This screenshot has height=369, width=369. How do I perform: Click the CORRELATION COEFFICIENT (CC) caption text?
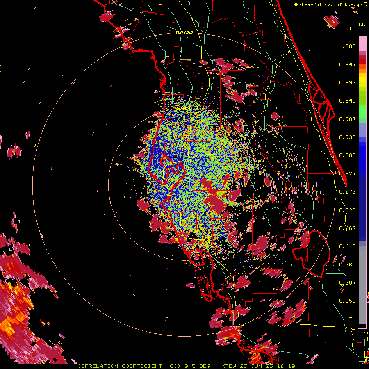129,366
